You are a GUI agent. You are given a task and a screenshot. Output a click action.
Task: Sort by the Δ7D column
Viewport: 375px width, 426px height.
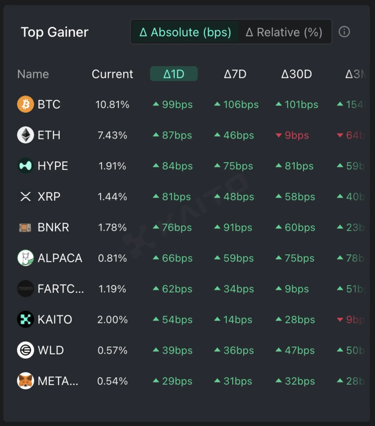(x=235, y=74)
